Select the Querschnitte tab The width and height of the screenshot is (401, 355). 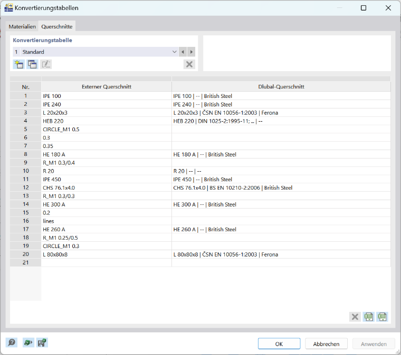point(57,26)
